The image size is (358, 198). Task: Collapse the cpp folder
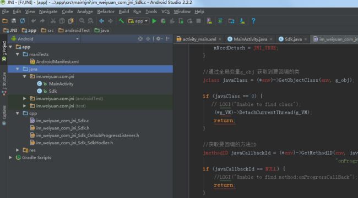[18, 113]
